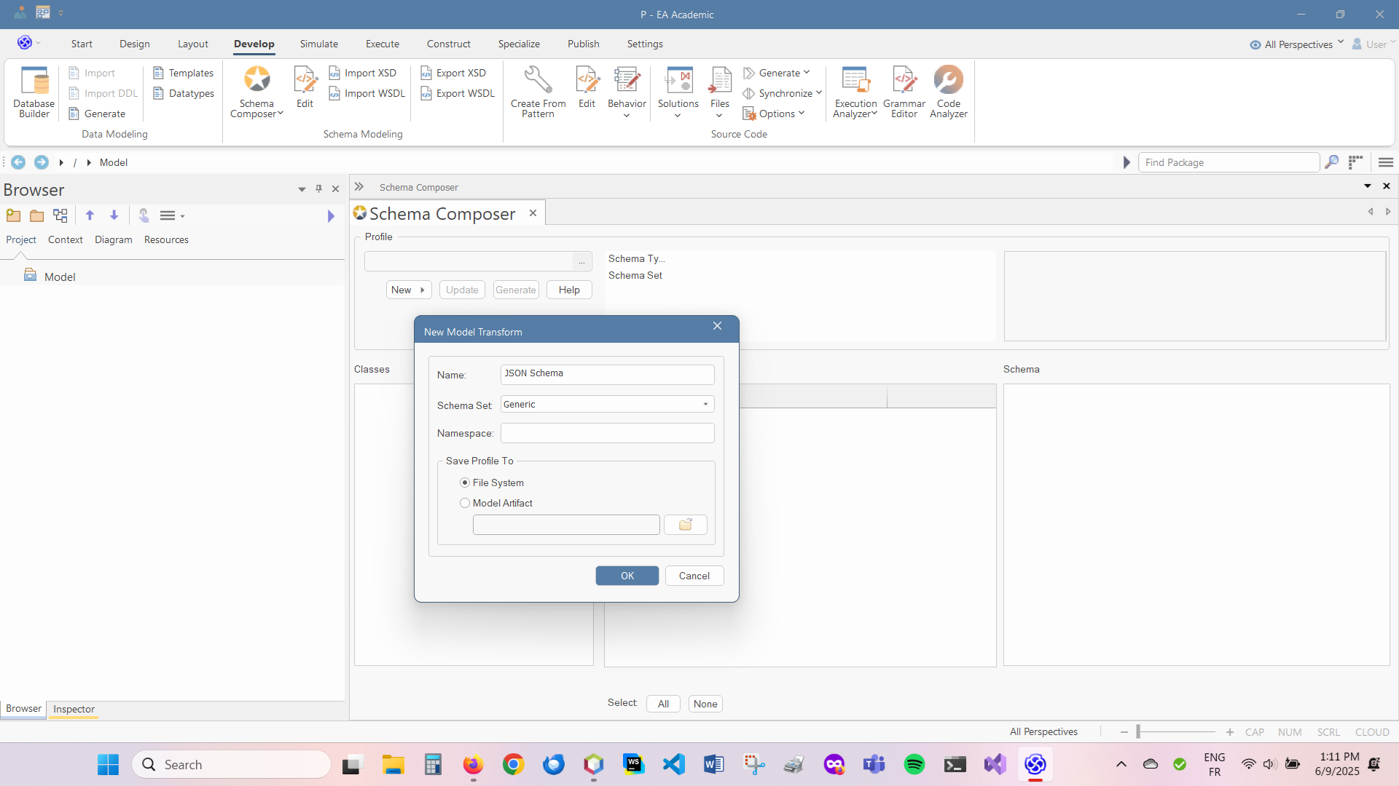
Task: Click the zoom out minus button
Action: tap(1124, 731)
